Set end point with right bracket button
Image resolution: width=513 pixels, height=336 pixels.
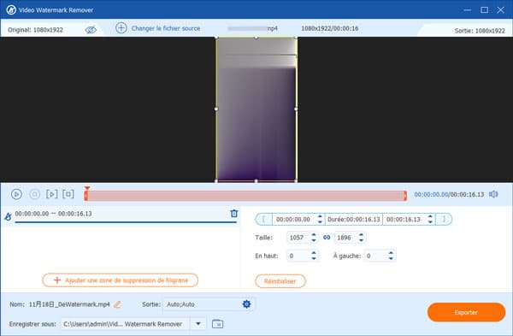pos(444,219)
